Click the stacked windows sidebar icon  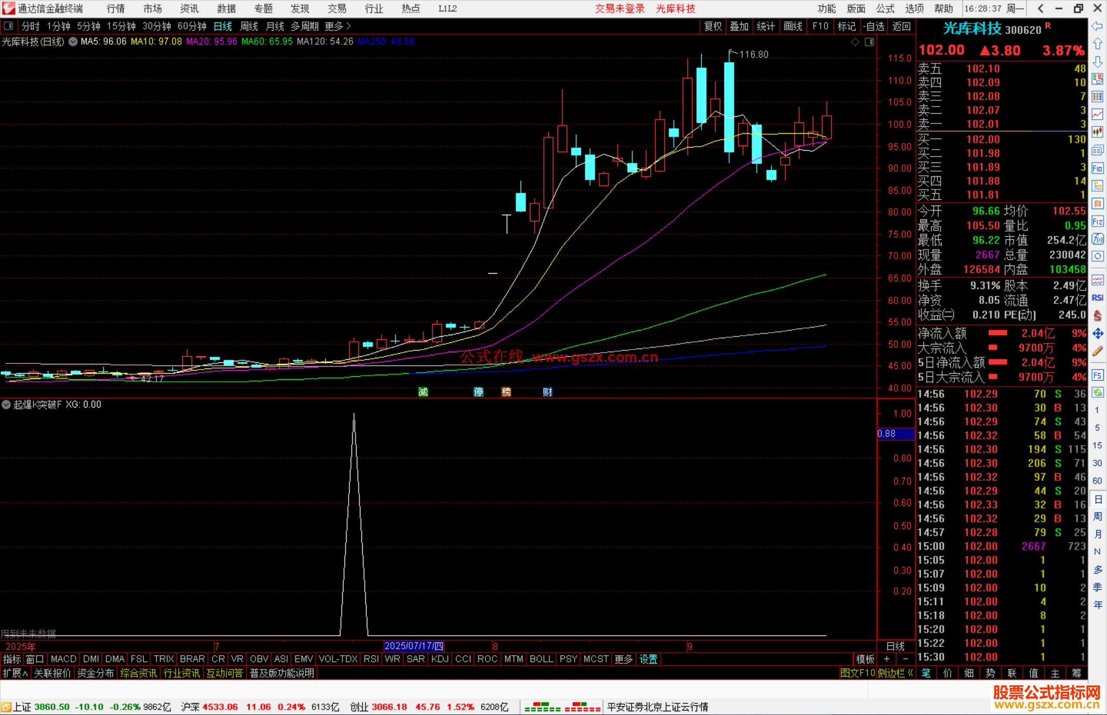pos(1097,150)
